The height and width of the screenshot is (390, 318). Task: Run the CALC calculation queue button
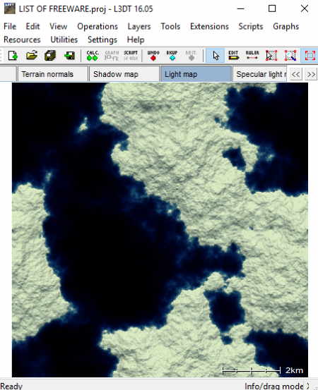coord(93,55)
